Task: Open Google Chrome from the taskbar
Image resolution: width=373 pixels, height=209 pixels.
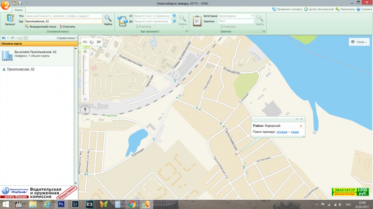Action: coord(132,204)
